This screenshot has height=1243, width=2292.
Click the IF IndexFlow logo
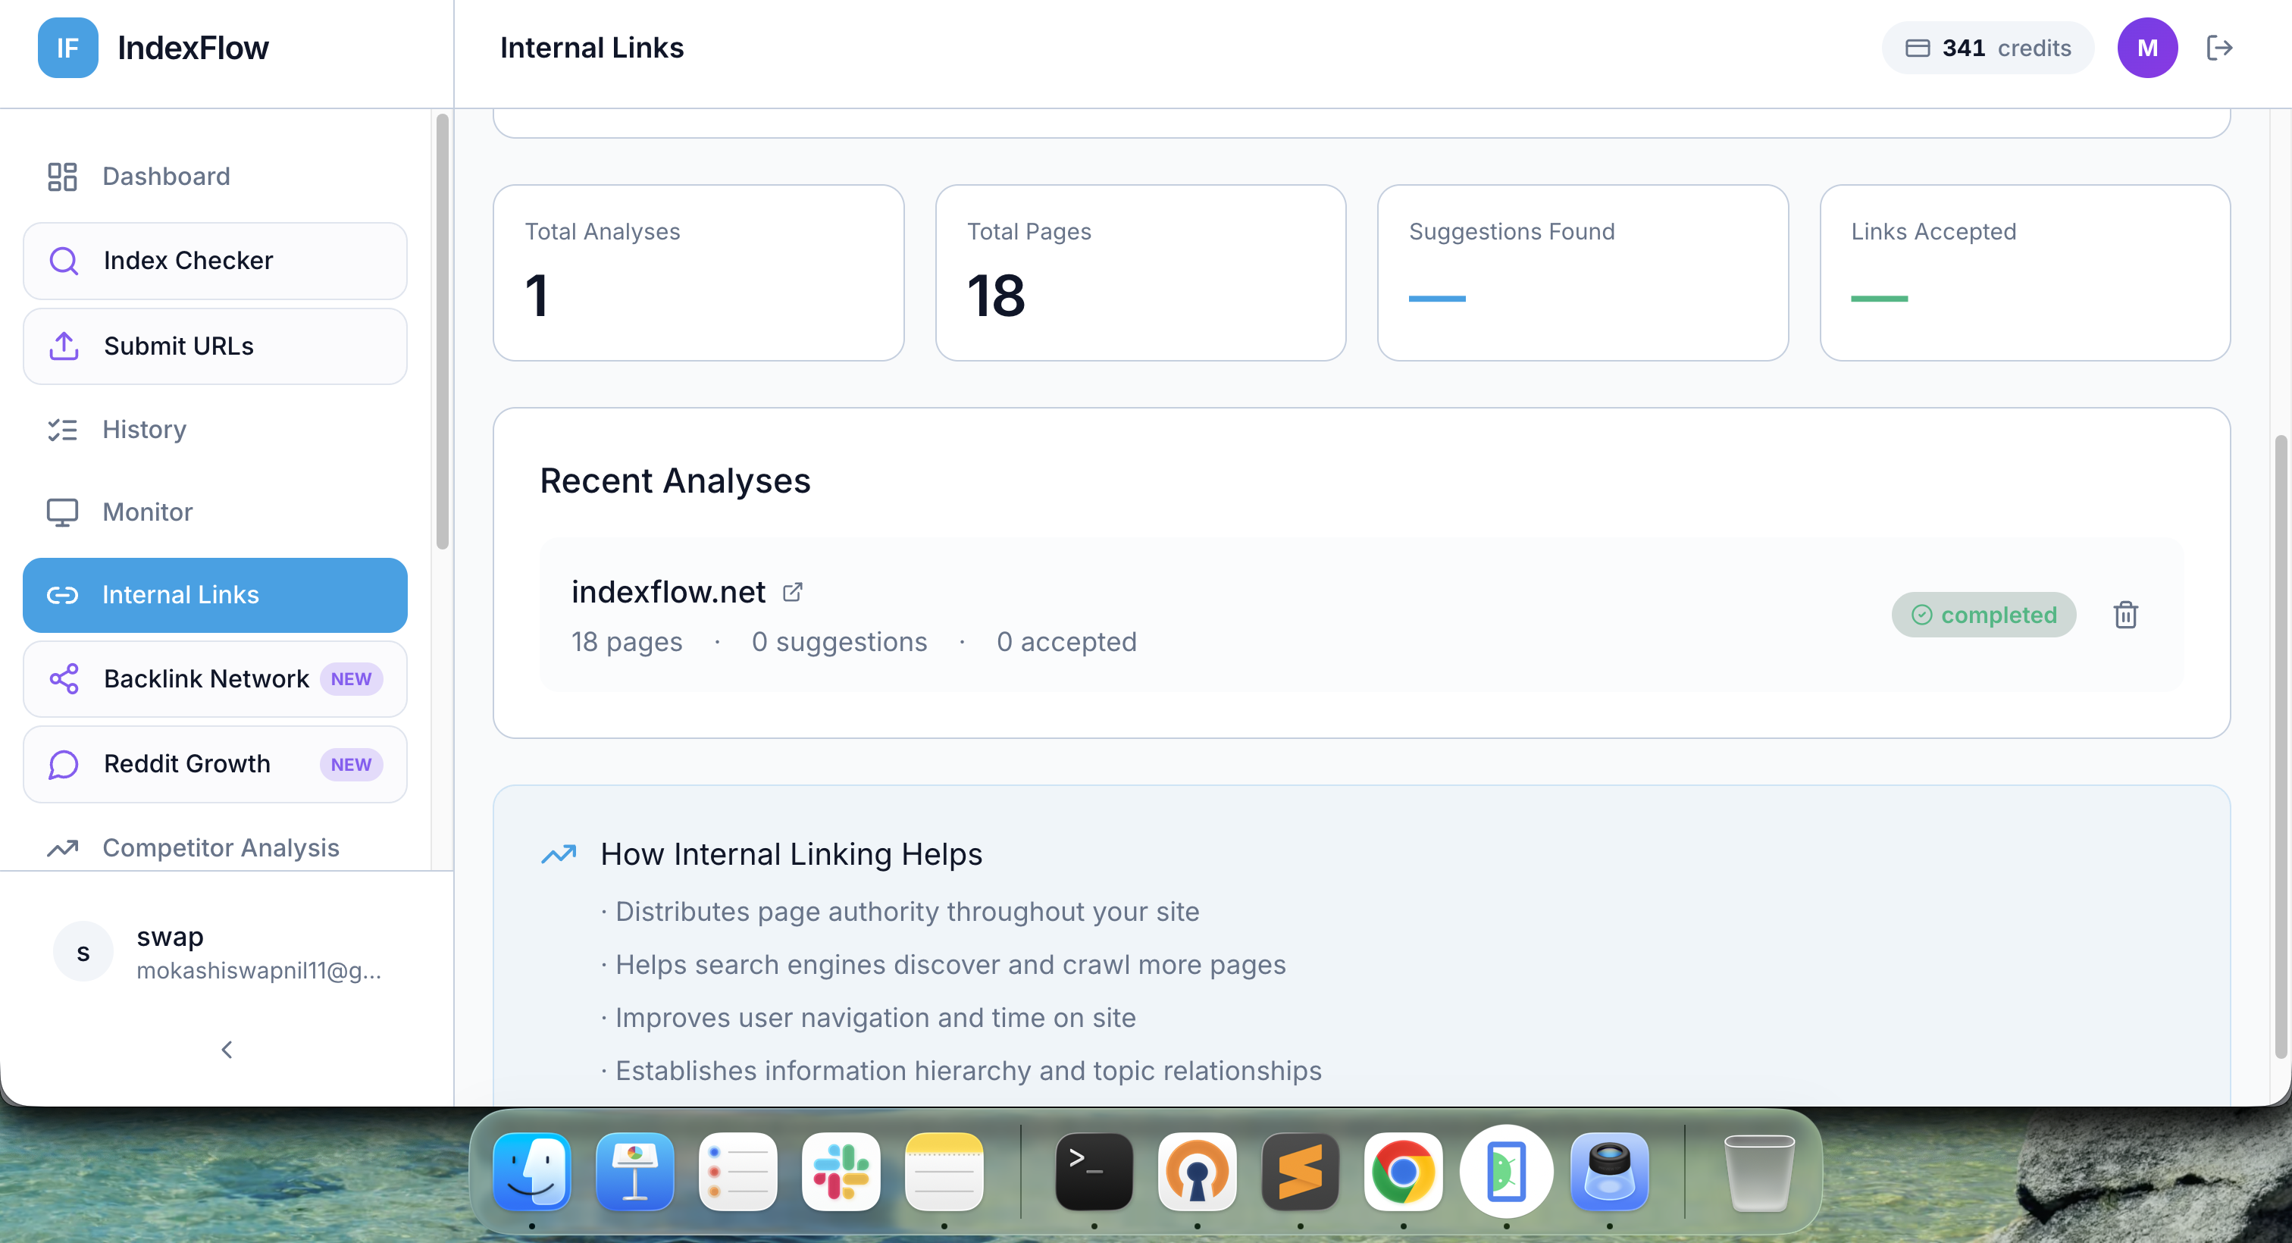point(67,48)
